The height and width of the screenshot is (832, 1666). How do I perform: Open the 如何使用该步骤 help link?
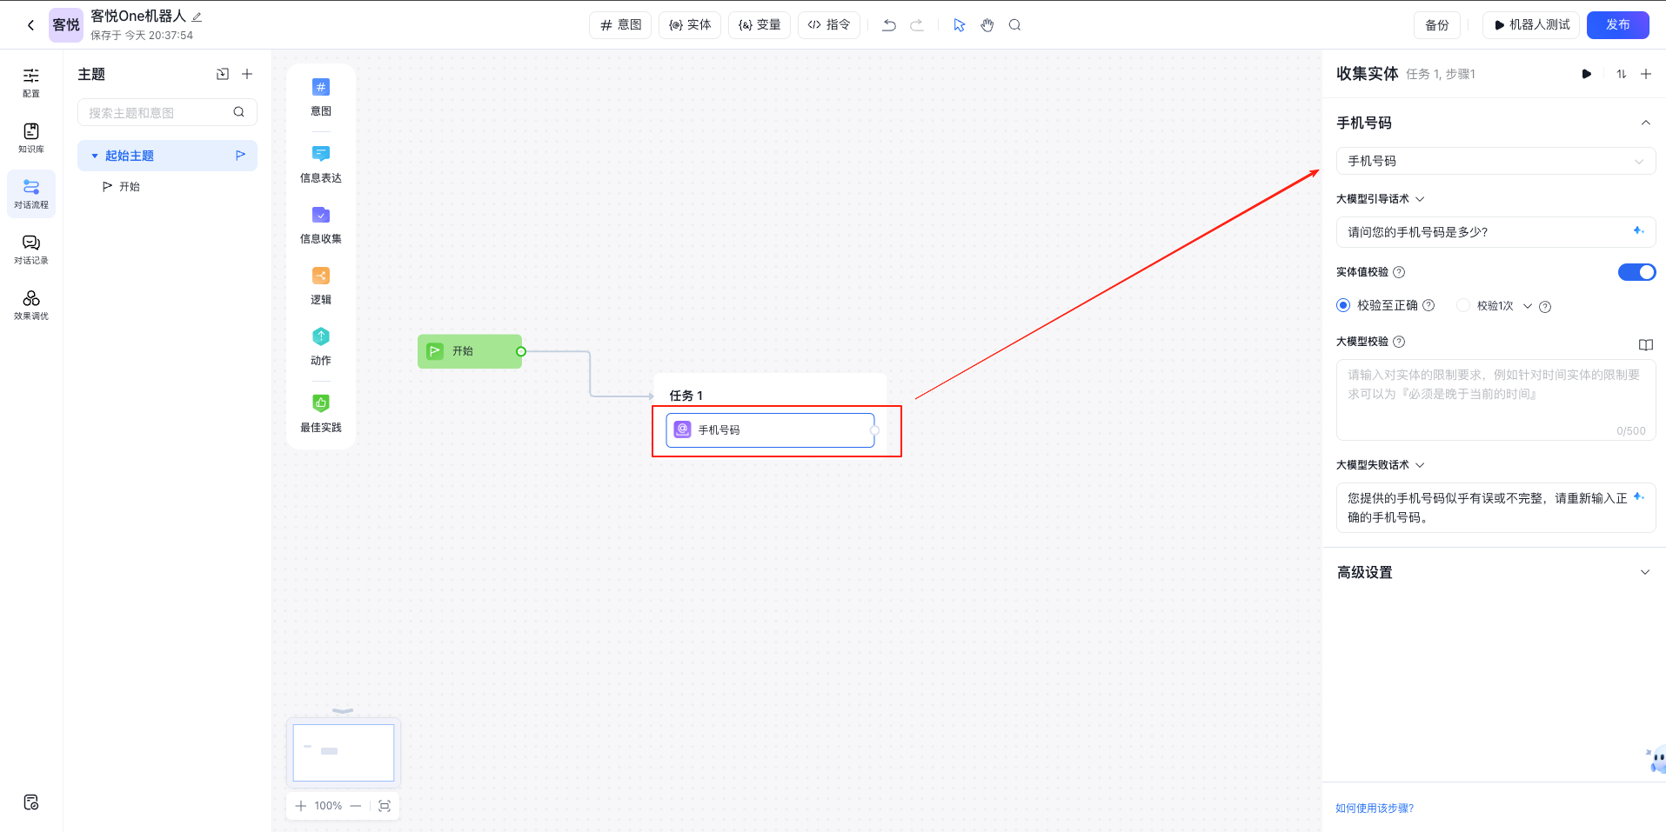click(1375, 808)
